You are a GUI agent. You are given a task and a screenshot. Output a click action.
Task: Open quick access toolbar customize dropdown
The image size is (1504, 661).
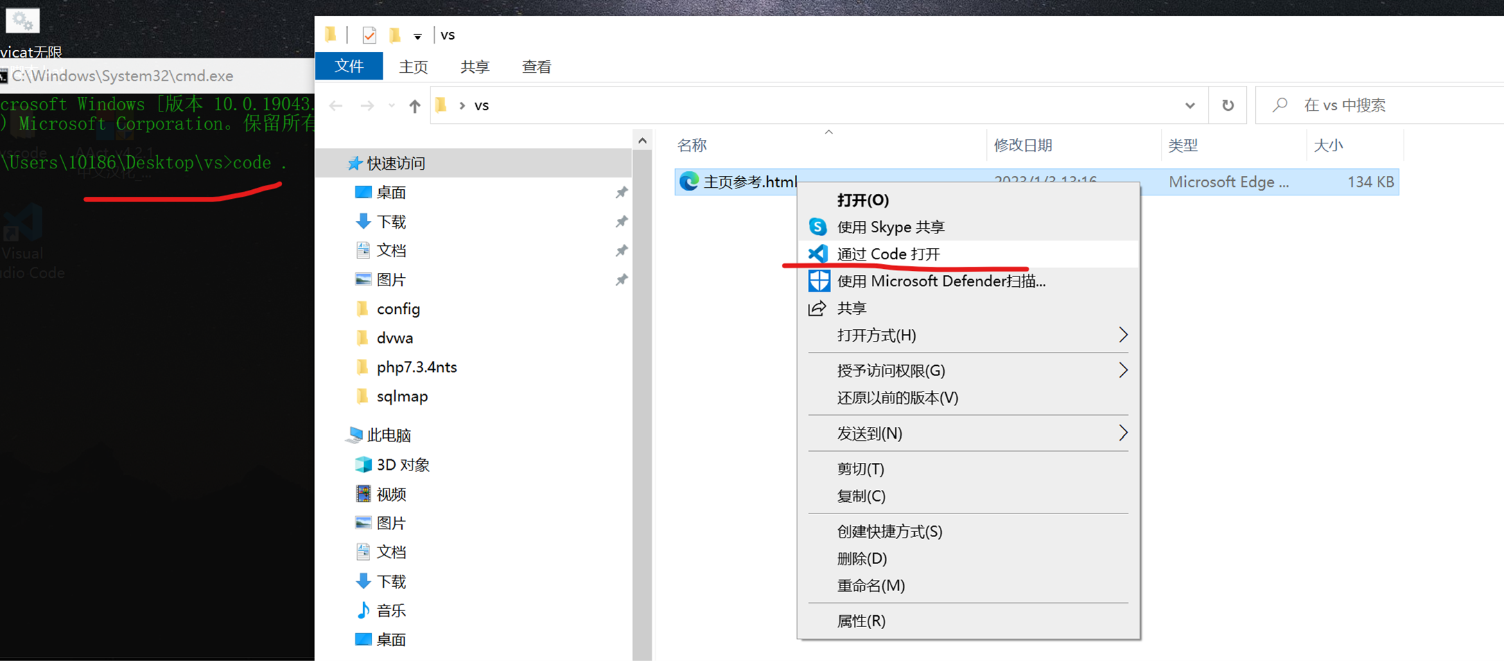[417, 36]
